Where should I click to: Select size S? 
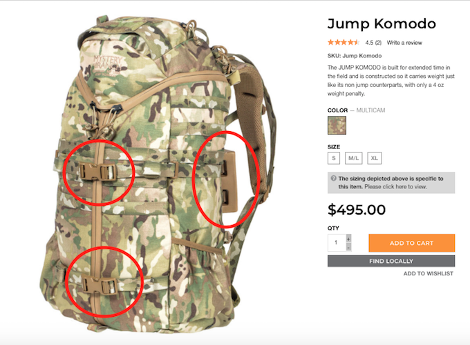[334, 158]
